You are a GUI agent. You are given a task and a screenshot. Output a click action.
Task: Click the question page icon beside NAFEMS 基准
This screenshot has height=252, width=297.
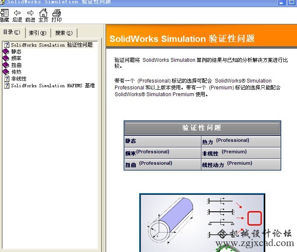click(7, 86)
